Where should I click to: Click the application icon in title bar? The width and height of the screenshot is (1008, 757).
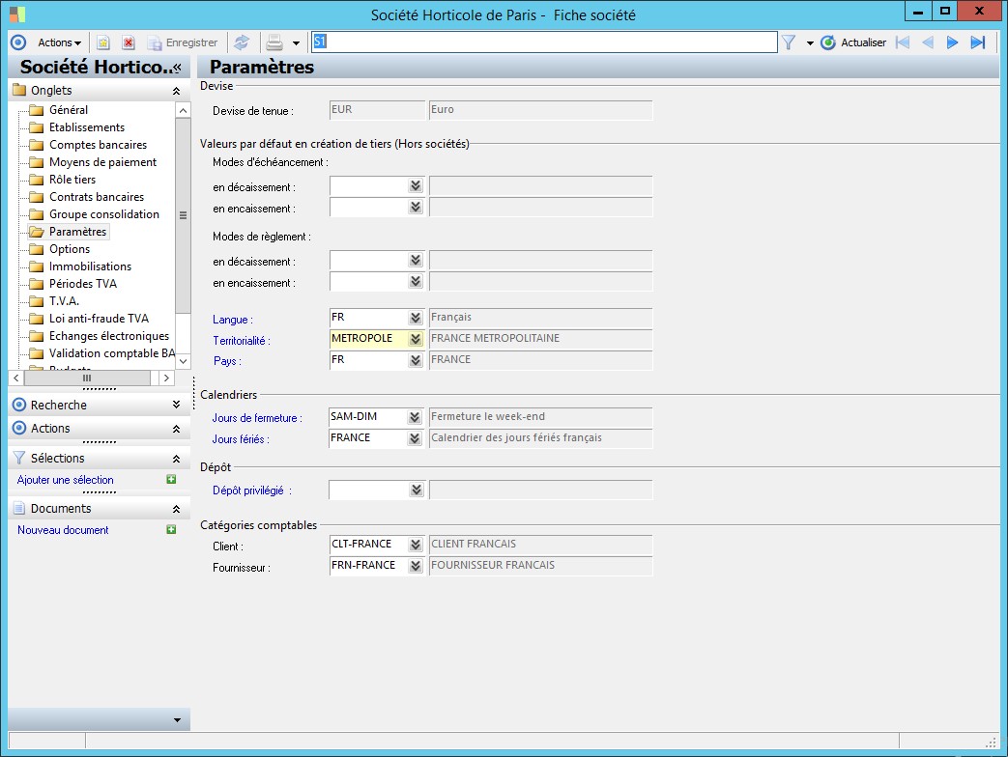pos(17,14)
